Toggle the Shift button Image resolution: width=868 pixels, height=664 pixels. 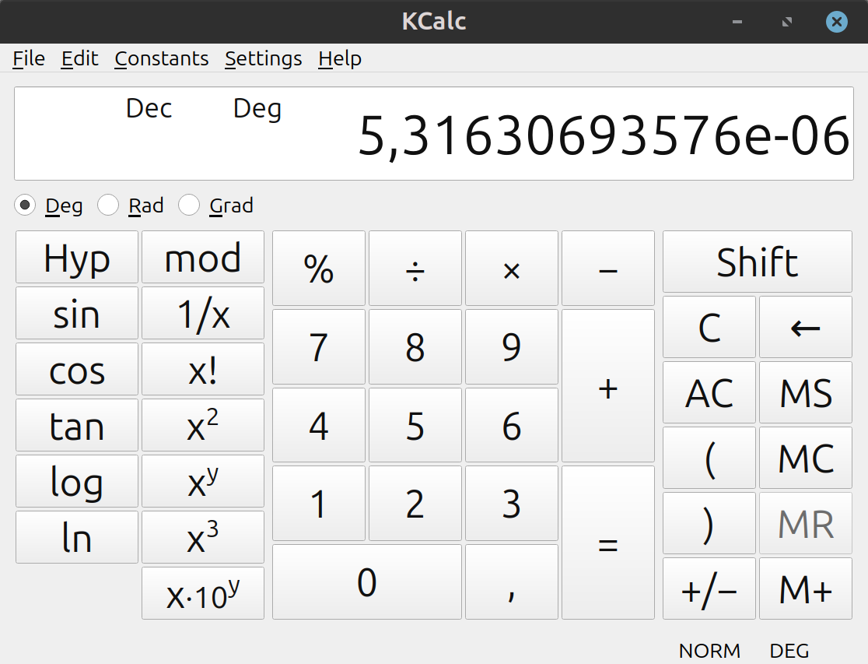(x=757, y=262)
